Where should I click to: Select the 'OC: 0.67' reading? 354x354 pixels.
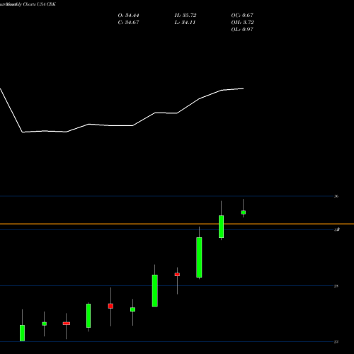point(242,16)
